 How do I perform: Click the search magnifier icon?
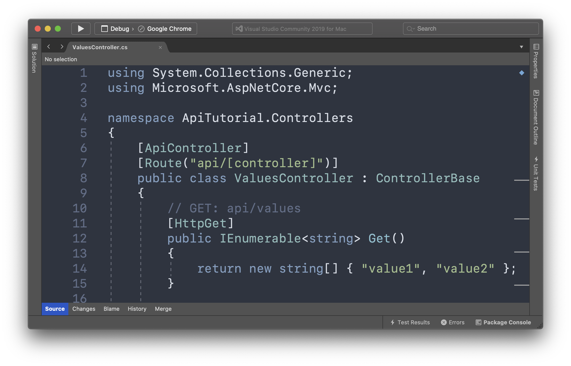(410, 29)
